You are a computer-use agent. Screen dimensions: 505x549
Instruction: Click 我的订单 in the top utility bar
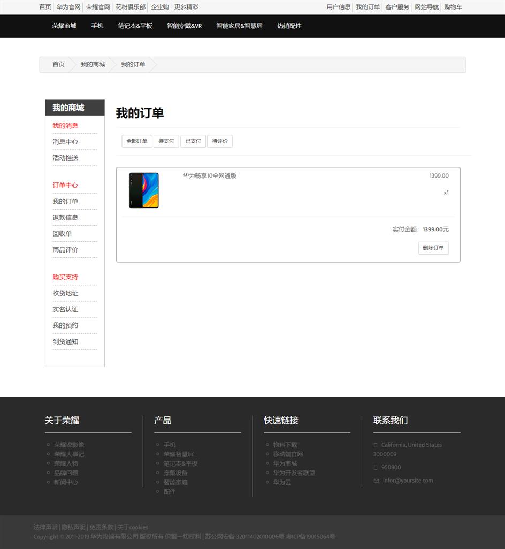click(368, 7)
